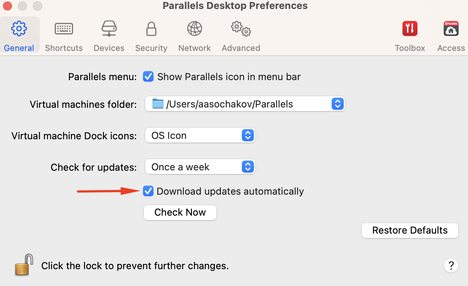The width and height of the screenshot is (468, 286).
Task: Open the Virtual machine Dock icons dropdown
Action: coord(200,136)
